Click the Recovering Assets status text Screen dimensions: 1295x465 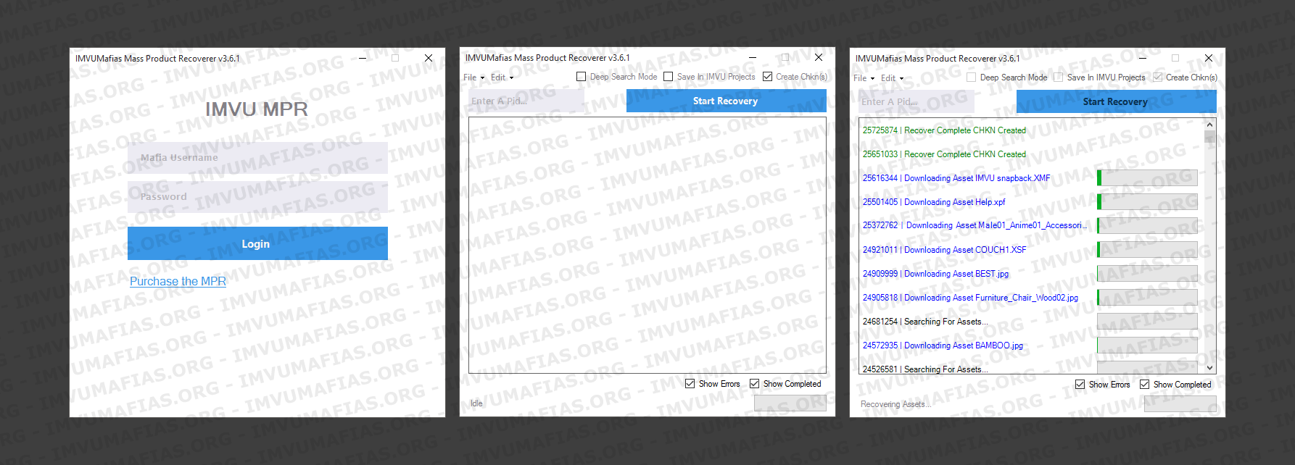[x=895, y=404]
